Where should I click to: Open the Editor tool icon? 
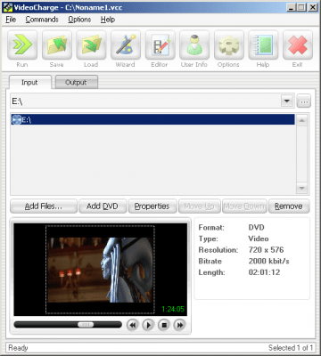(160, 45)
